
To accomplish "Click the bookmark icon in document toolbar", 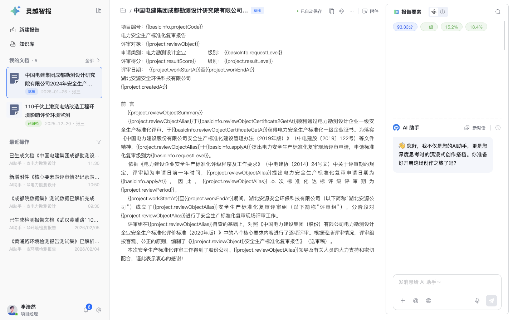I will (x=332, y=11).
